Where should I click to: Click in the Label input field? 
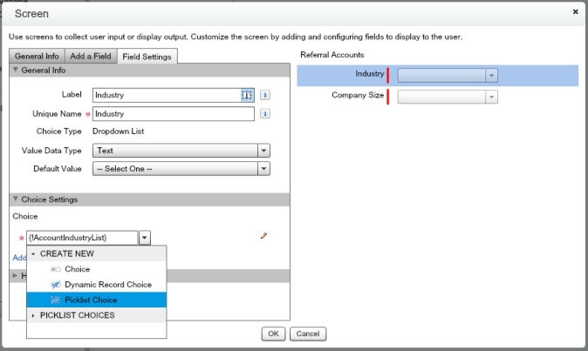click(167, 95)
